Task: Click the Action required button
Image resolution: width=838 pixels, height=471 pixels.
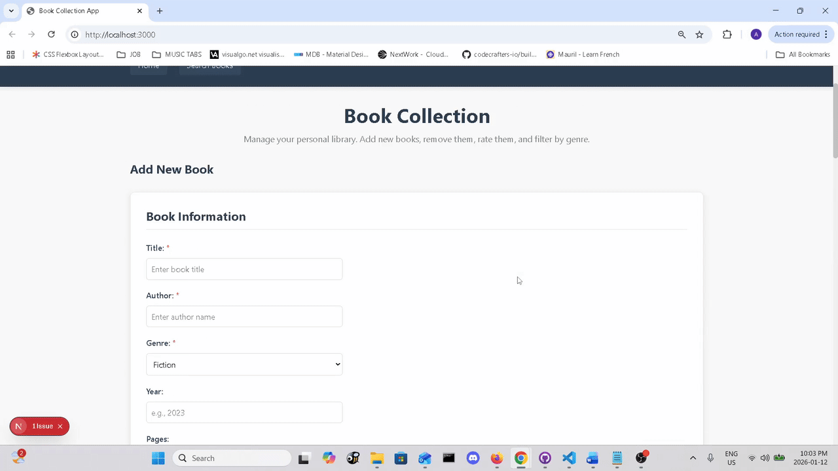Action: [x=796, y=34]
